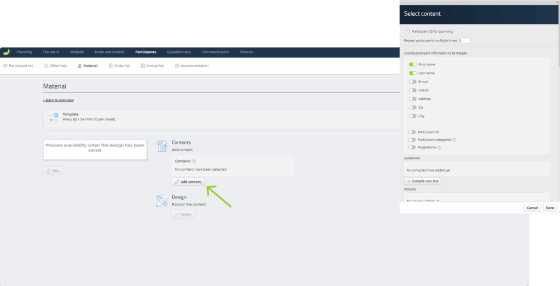The width and height of the screenshot is (560, 286).
Task: Click help icon beside Programme
Action: 439,147
